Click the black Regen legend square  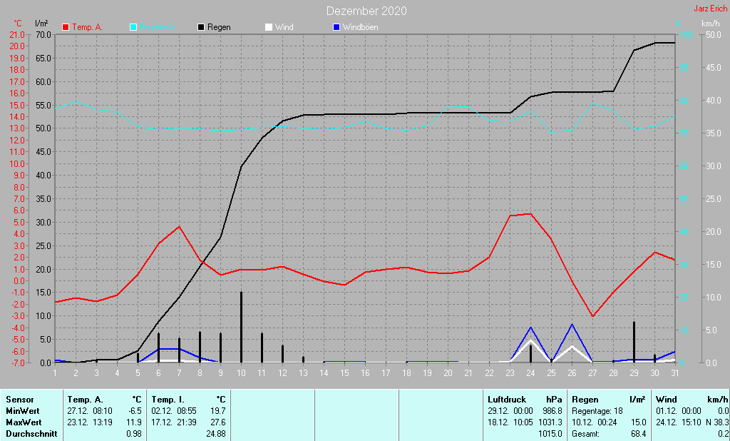pyautogui.click(x=201, y=27)
